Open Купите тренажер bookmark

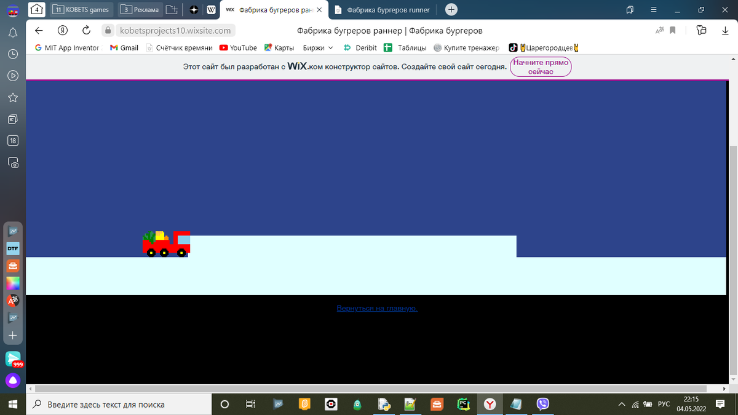467,47
